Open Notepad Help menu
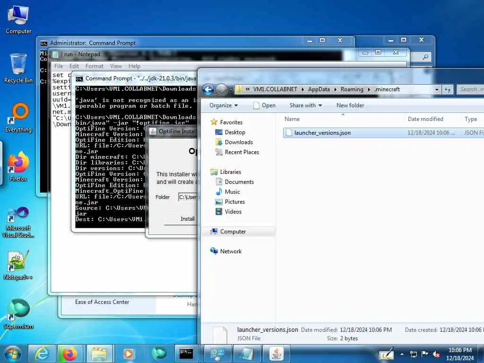The width and height of the screenshot is (484, 363). [134, 66]
